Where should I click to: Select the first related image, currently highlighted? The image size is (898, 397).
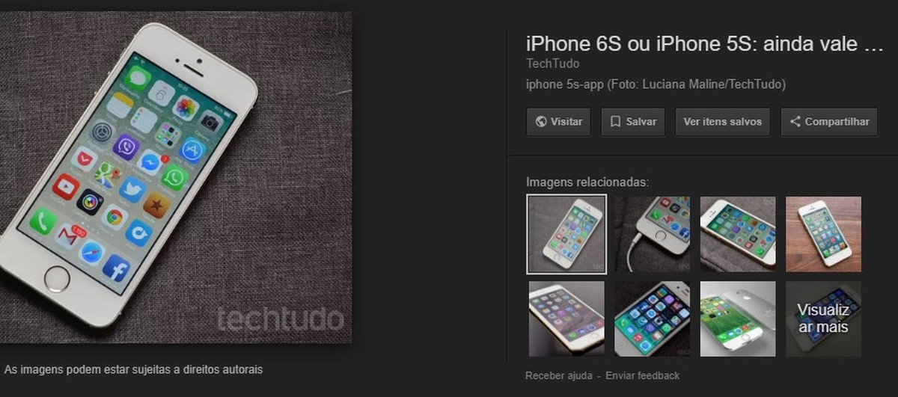pyautogui.click(x=566, y=234)
